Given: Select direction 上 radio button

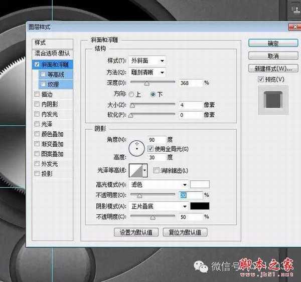Looking at the screenshot, I should (x=131, y=94).
